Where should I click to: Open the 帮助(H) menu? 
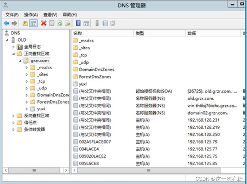point(69,15)
